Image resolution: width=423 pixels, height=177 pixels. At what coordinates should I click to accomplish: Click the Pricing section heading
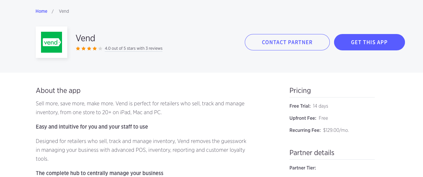300,91
